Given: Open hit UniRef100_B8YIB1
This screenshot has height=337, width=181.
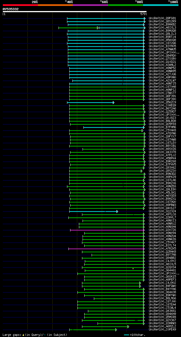Looking at the screenshot, I should (x=162, y=146).
